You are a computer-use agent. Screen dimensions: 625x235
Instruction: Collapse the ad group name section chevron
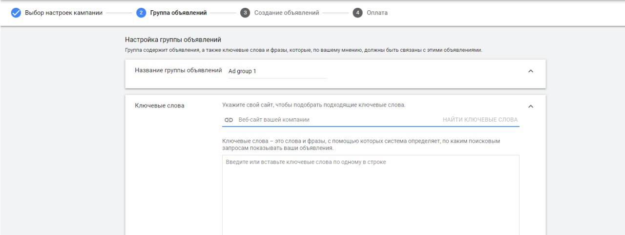(x=531, y=71)
